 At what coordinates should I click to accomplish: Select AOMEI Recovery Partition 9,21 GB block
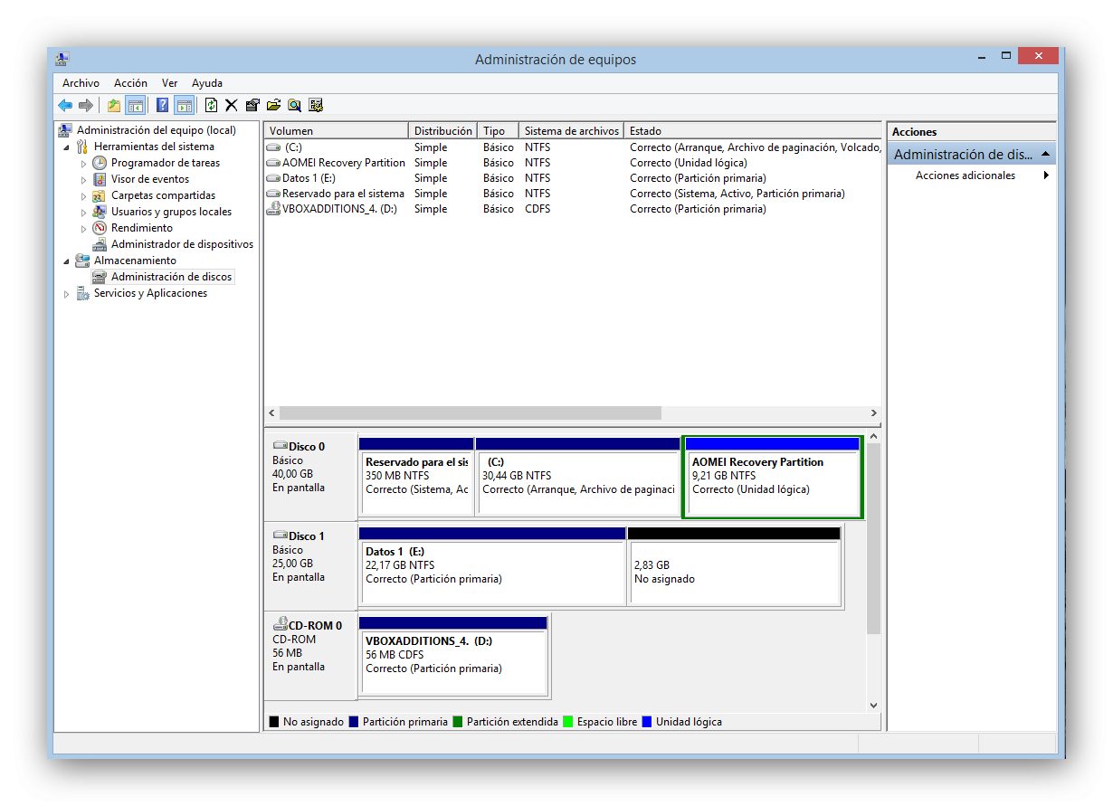[773, 478]
